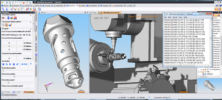Image resolution: width=222 pixels, height=100 pixels.
Task: Play the machining simulation
Action: coord(10,64)
